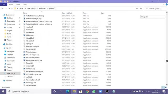Select the file RMSRoamingSecurity.dll
This screenshot has height=94, width=168.
pyautogui.click(x=34, y=72)
